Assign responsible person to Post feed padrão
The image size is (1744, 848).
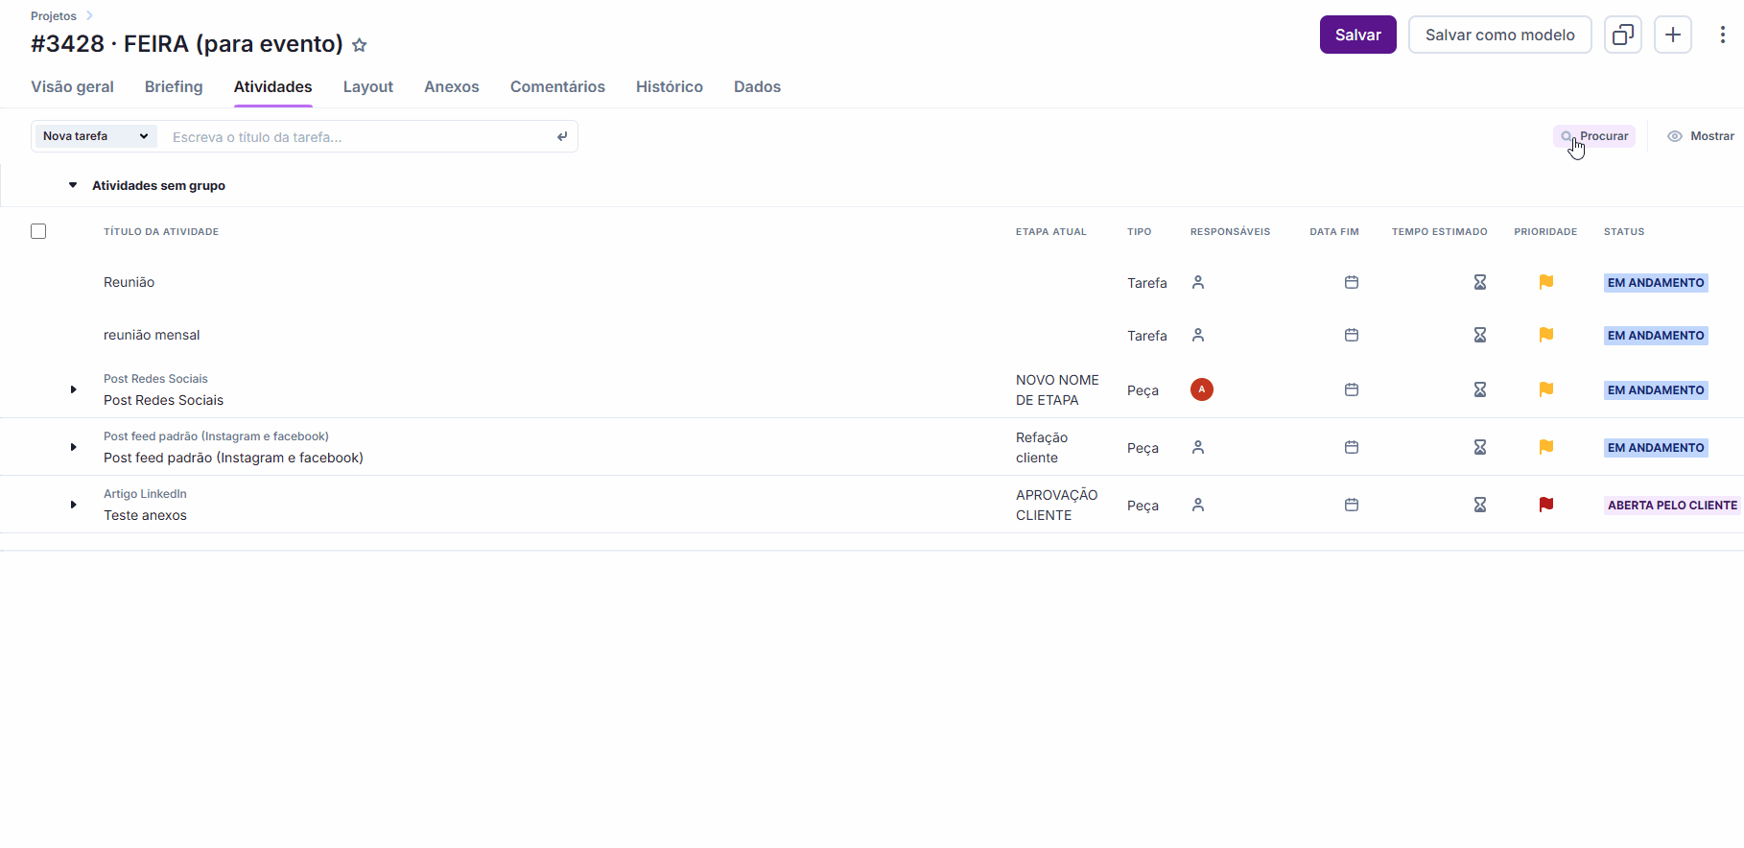tap(1198, 447)
